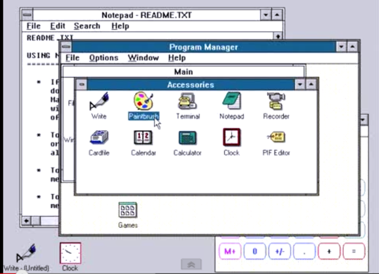This screenshot has width=379, height=274.
Task: Open Program Manager File menu
Action: tap(72, 58)
